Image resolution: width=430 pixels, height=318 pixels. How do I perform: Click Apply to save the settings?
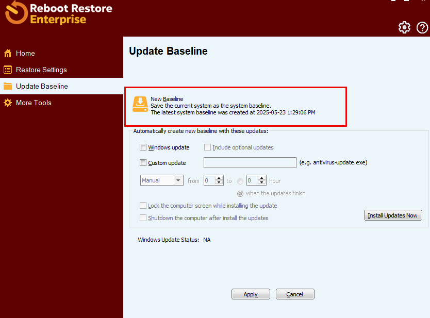(251, 294)
